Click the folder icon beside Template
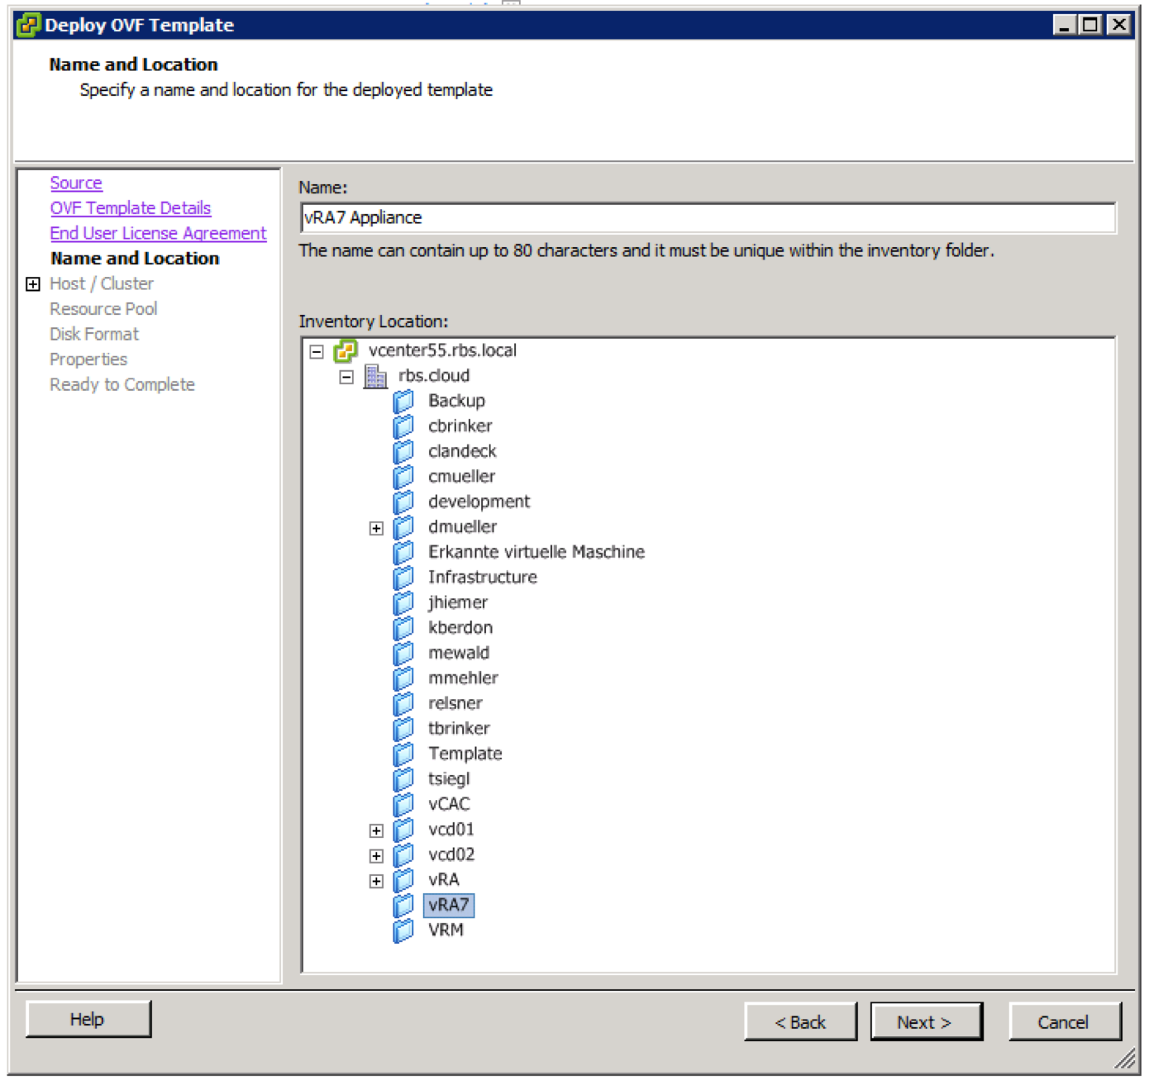Image resolution: width=1149 pixels, height=1085 pixels. 403,754
